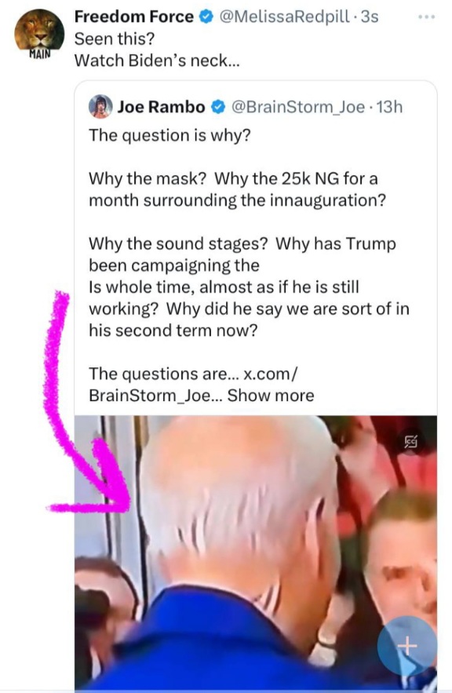Open the 3s timestamp of the post

370,16
